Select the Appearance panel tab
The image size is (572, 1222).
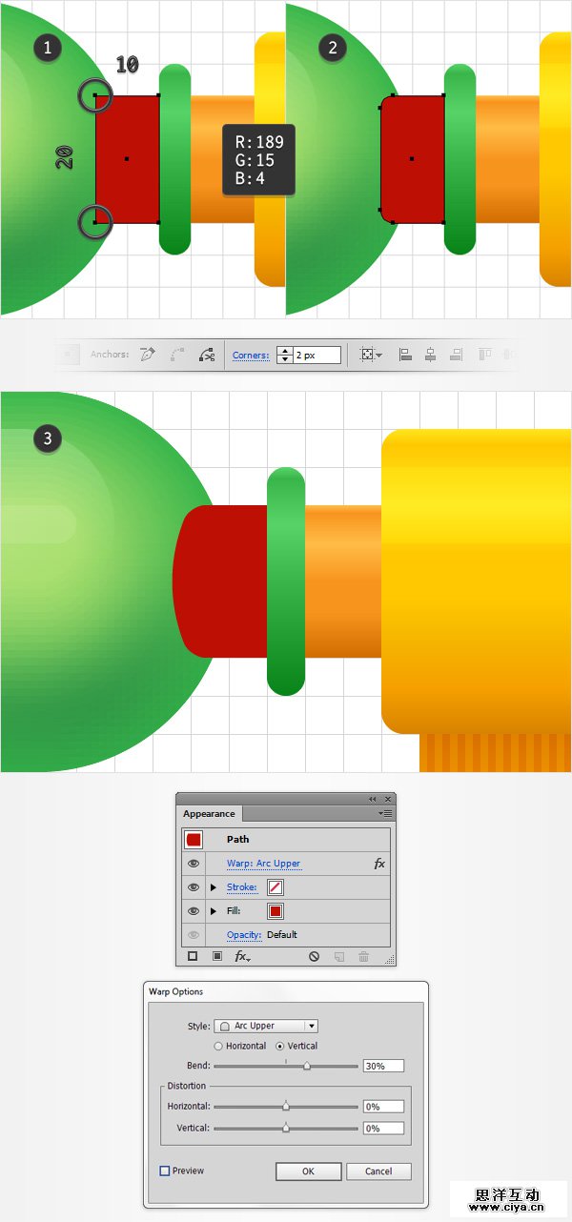coord(210,814)
